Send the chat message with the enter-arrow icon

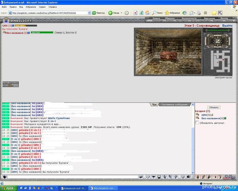point(141,177)
